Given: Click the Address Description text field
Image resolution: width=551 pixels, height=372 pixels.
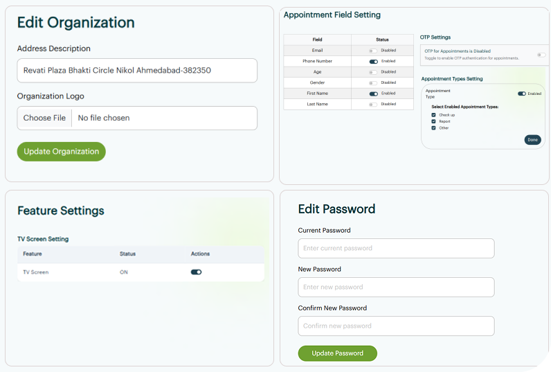Looking at the screenshot, I should (137, 71).
